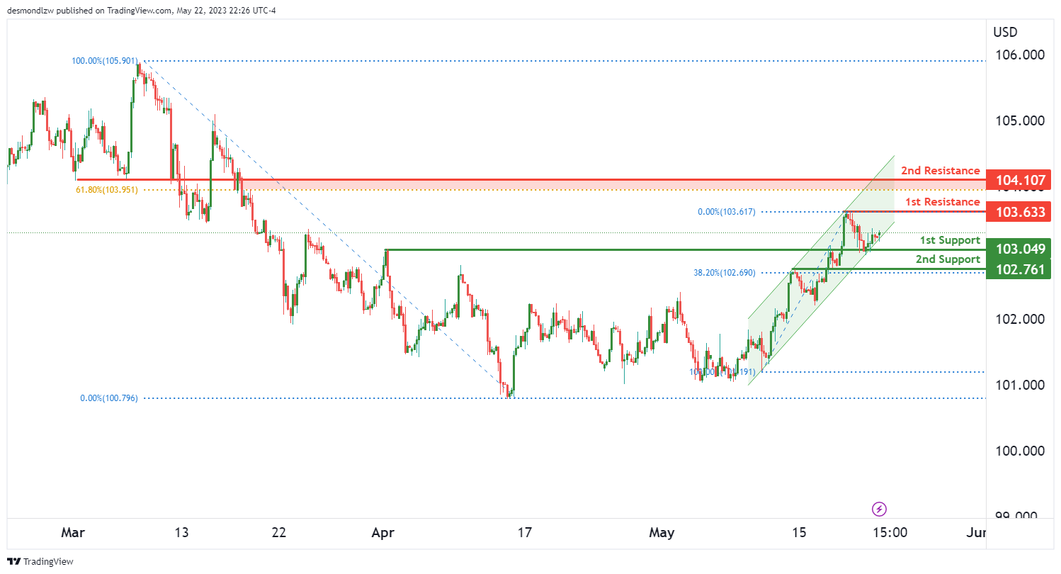This screenshot has height=574, width=1061.
Task: Click the 0.00%(103.617) Fibonacci label
Action: (725, 212)
